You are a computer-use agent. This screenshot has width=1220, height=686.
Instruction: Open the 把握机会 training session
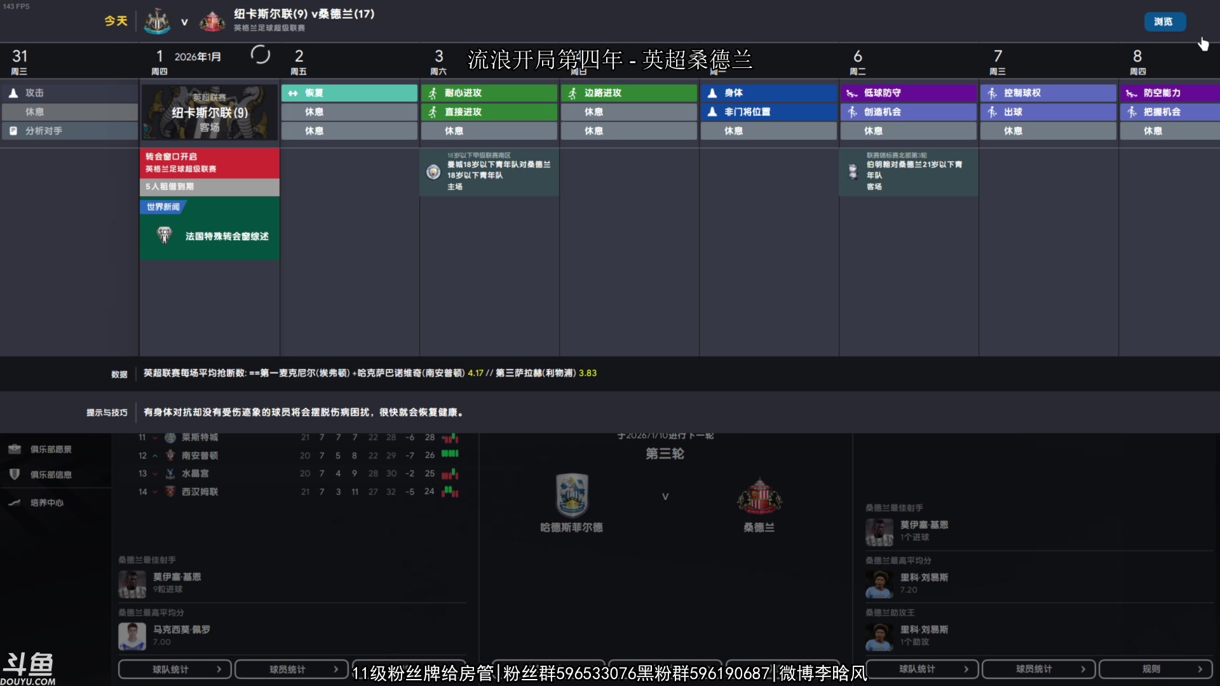click(1170, 112)
